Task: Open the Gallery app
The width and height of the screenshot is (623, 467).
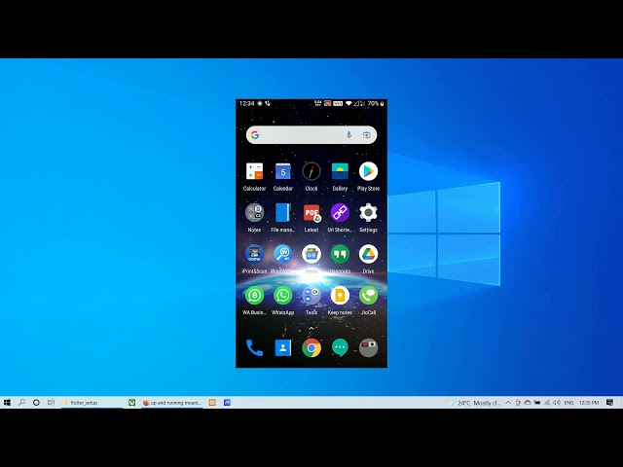Action: (340, 172)
